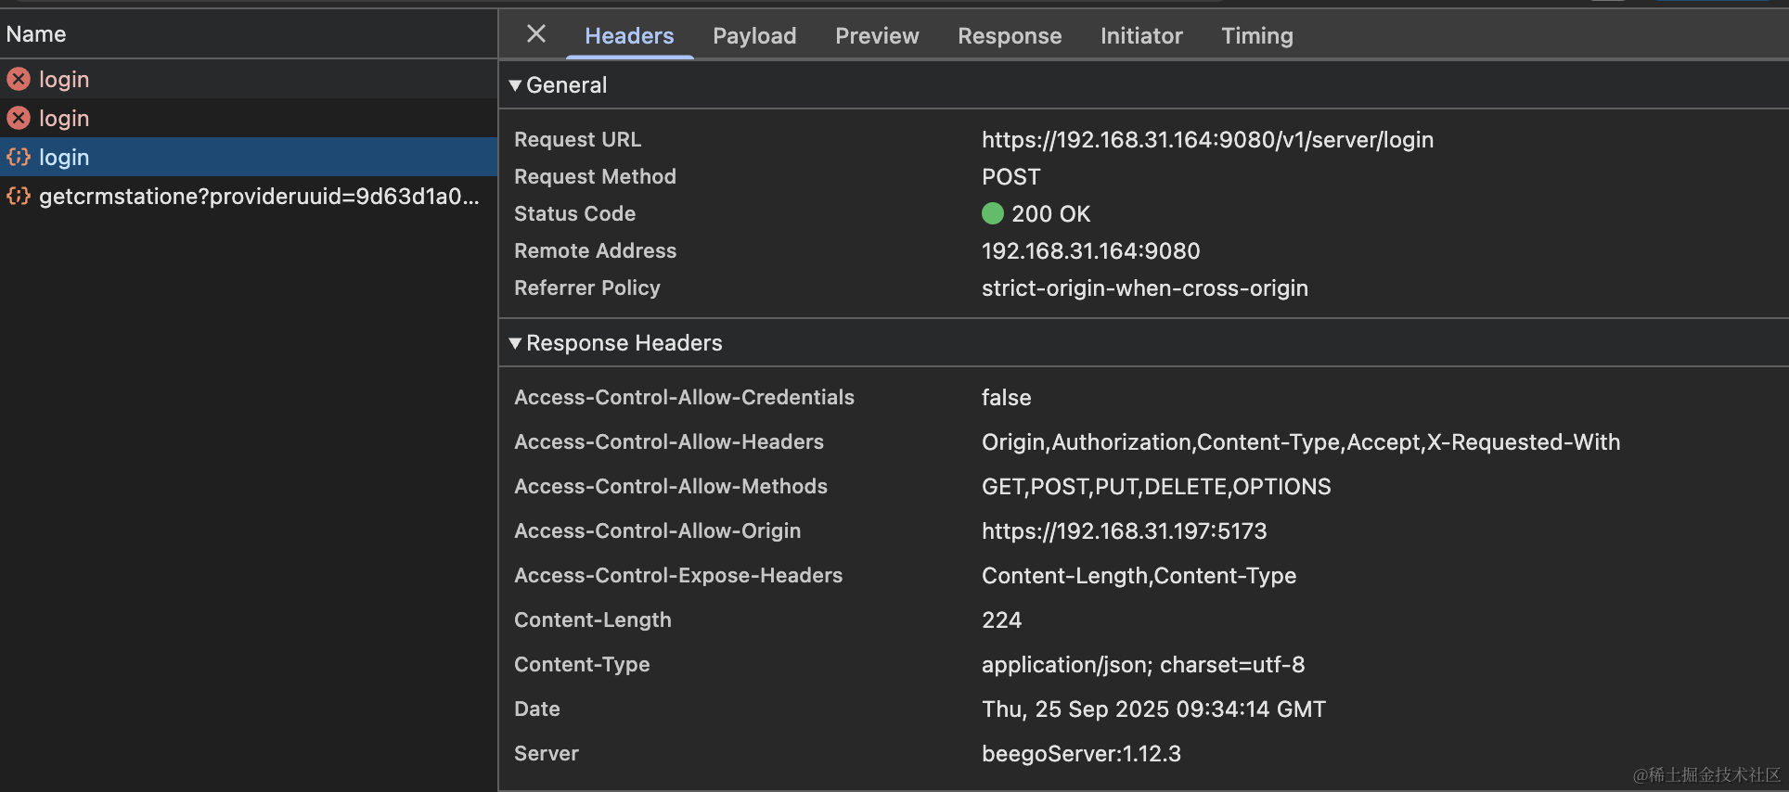Click the second failed login error icon
The height and width of the screenshot is (792, 1789).
(x=19, y=119)
